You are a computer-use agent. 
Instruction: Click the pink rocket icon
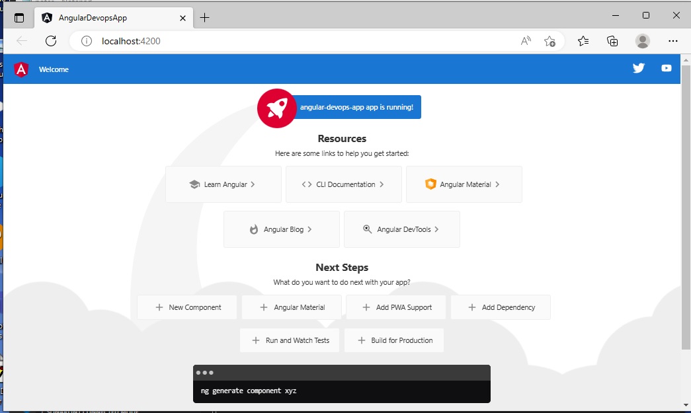click(276, 108)
